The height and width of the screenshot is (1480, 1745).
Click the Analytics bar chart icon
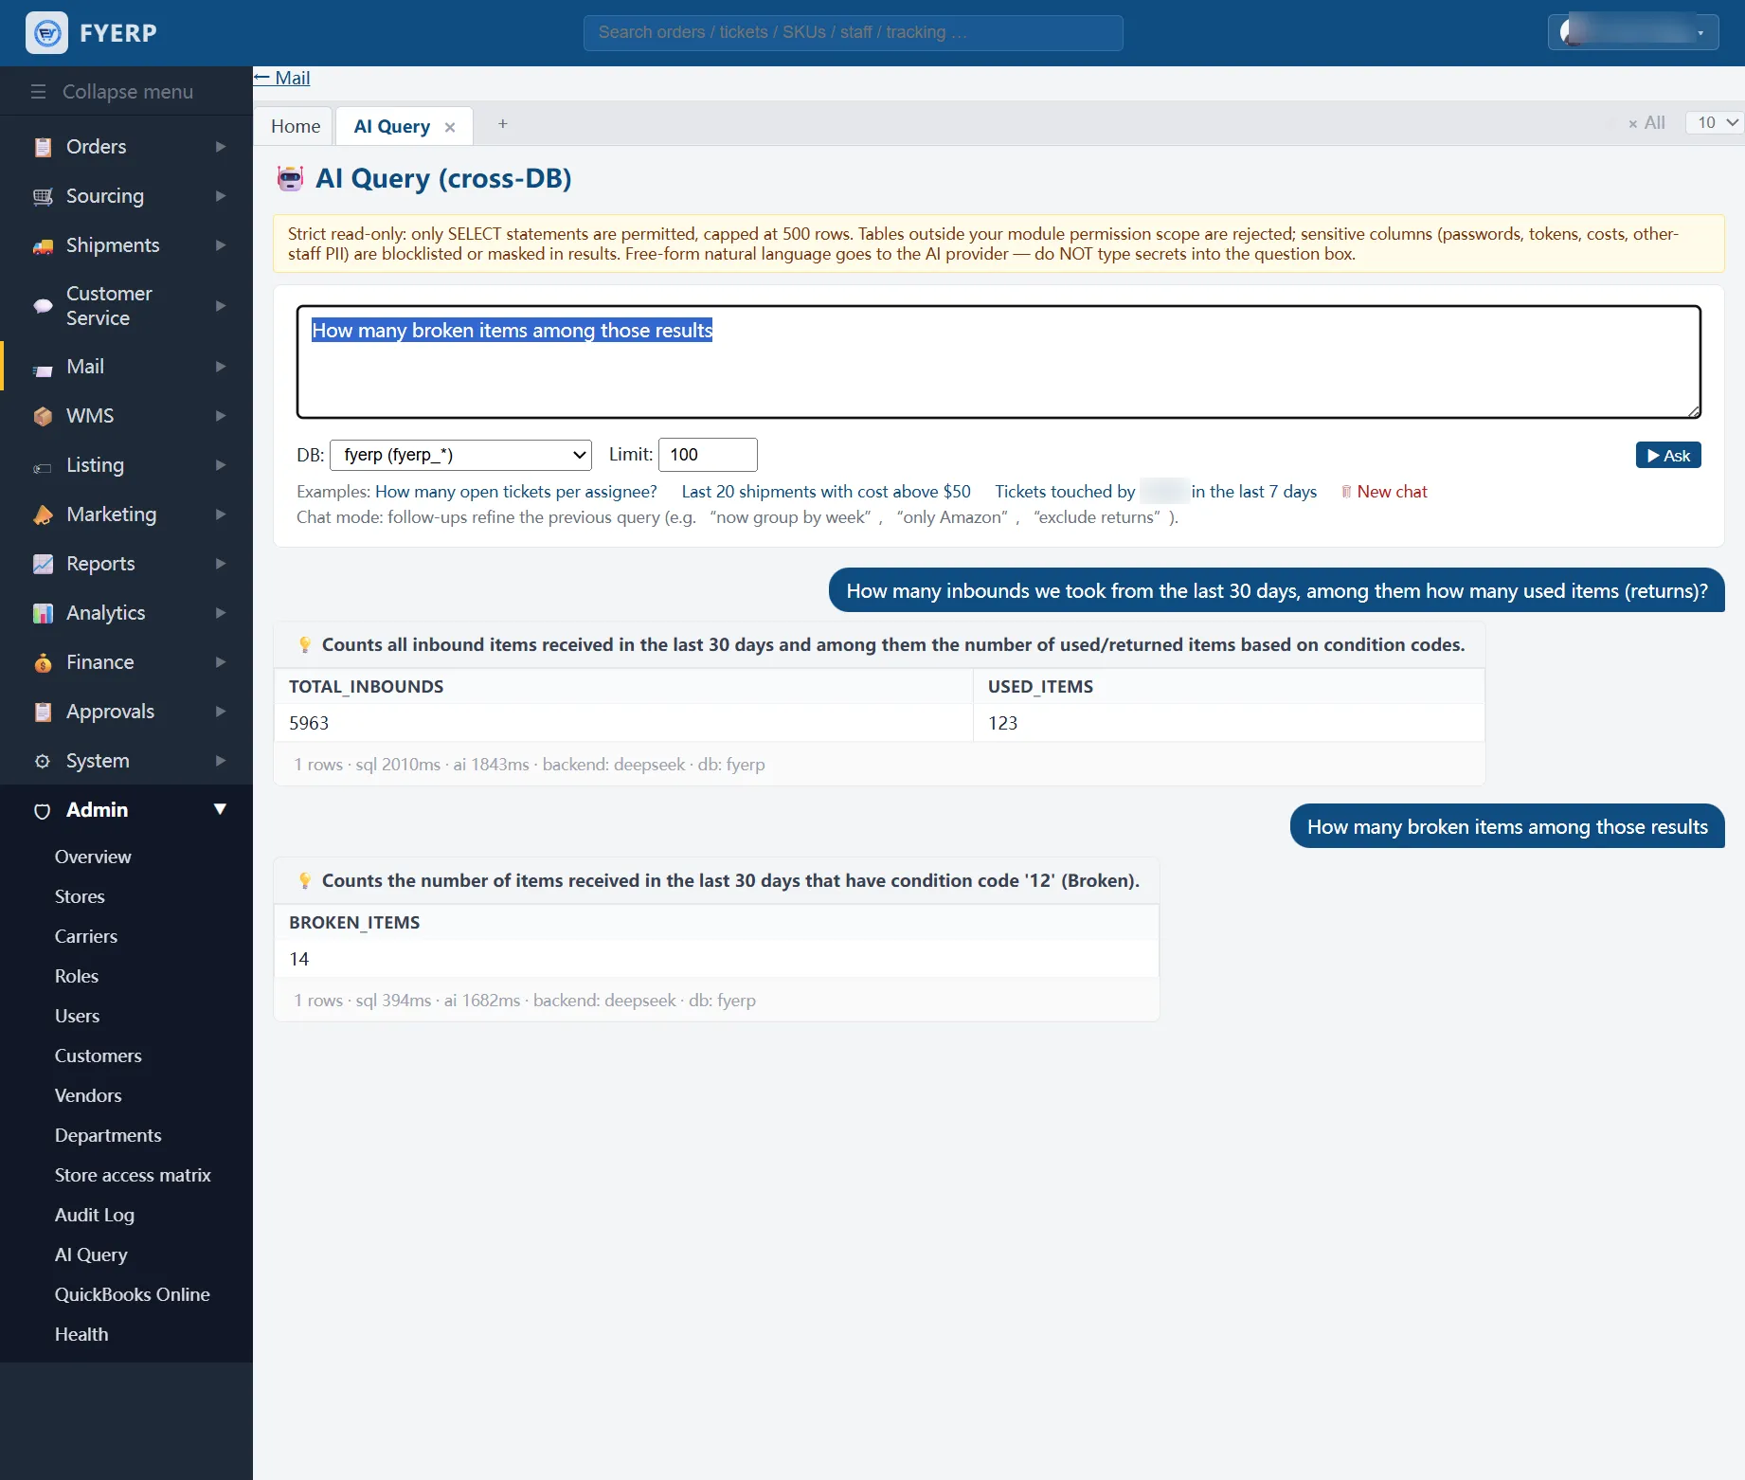point(43,613)
